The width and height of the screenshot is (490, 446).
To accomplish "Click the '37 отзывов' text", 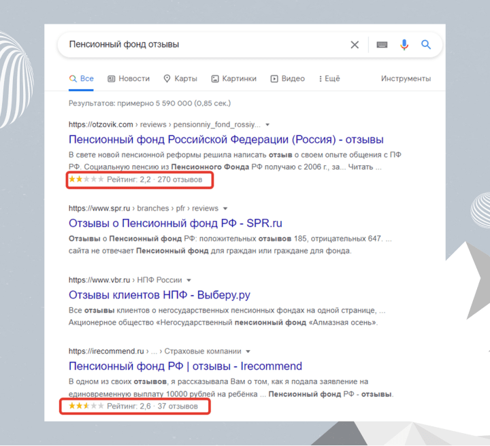I will coord(178,407).
